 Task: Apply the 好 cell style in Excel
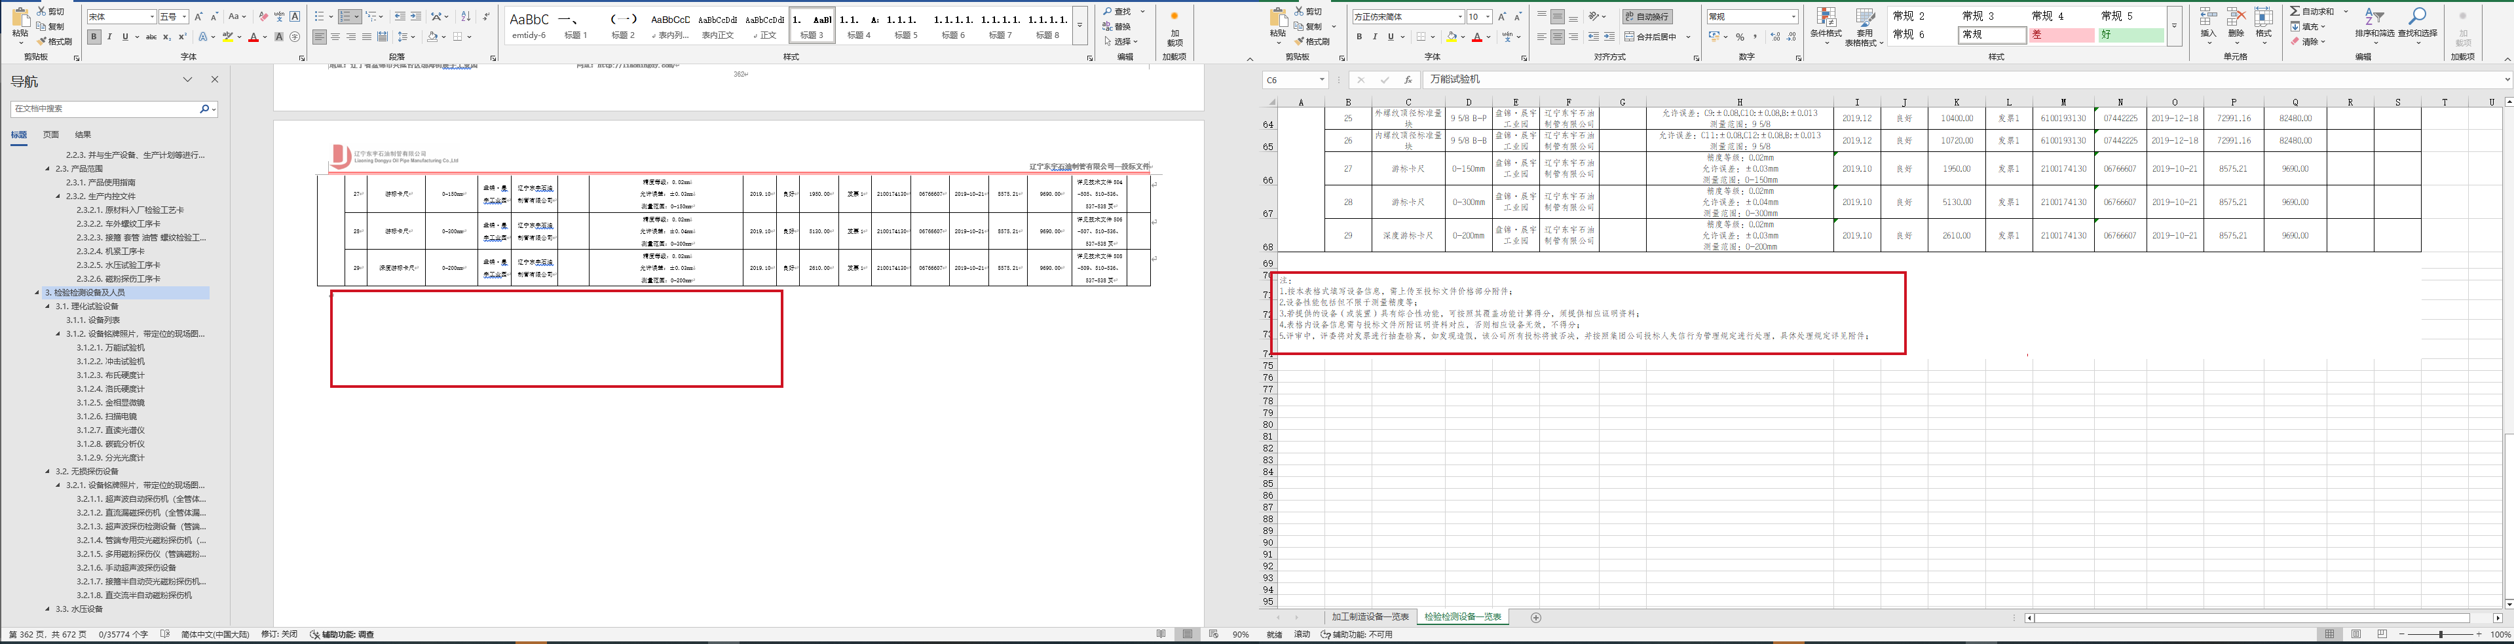pos(2130,35)
